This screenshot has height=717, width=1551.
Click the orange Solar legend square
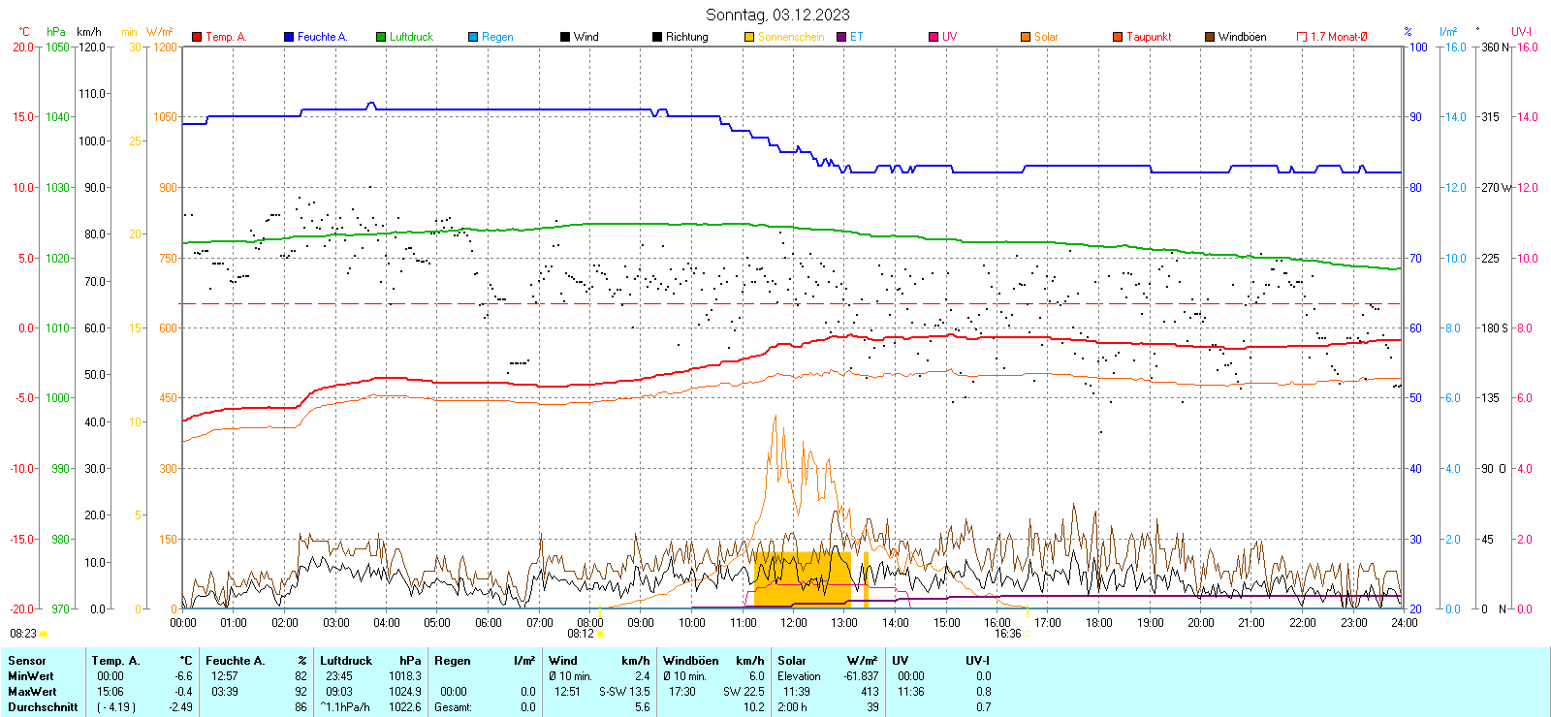(x=1026, y=37)
